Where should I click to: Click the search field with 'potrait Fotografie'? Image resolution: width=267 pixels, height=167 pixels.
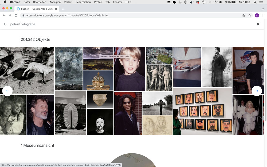(23, 24)
